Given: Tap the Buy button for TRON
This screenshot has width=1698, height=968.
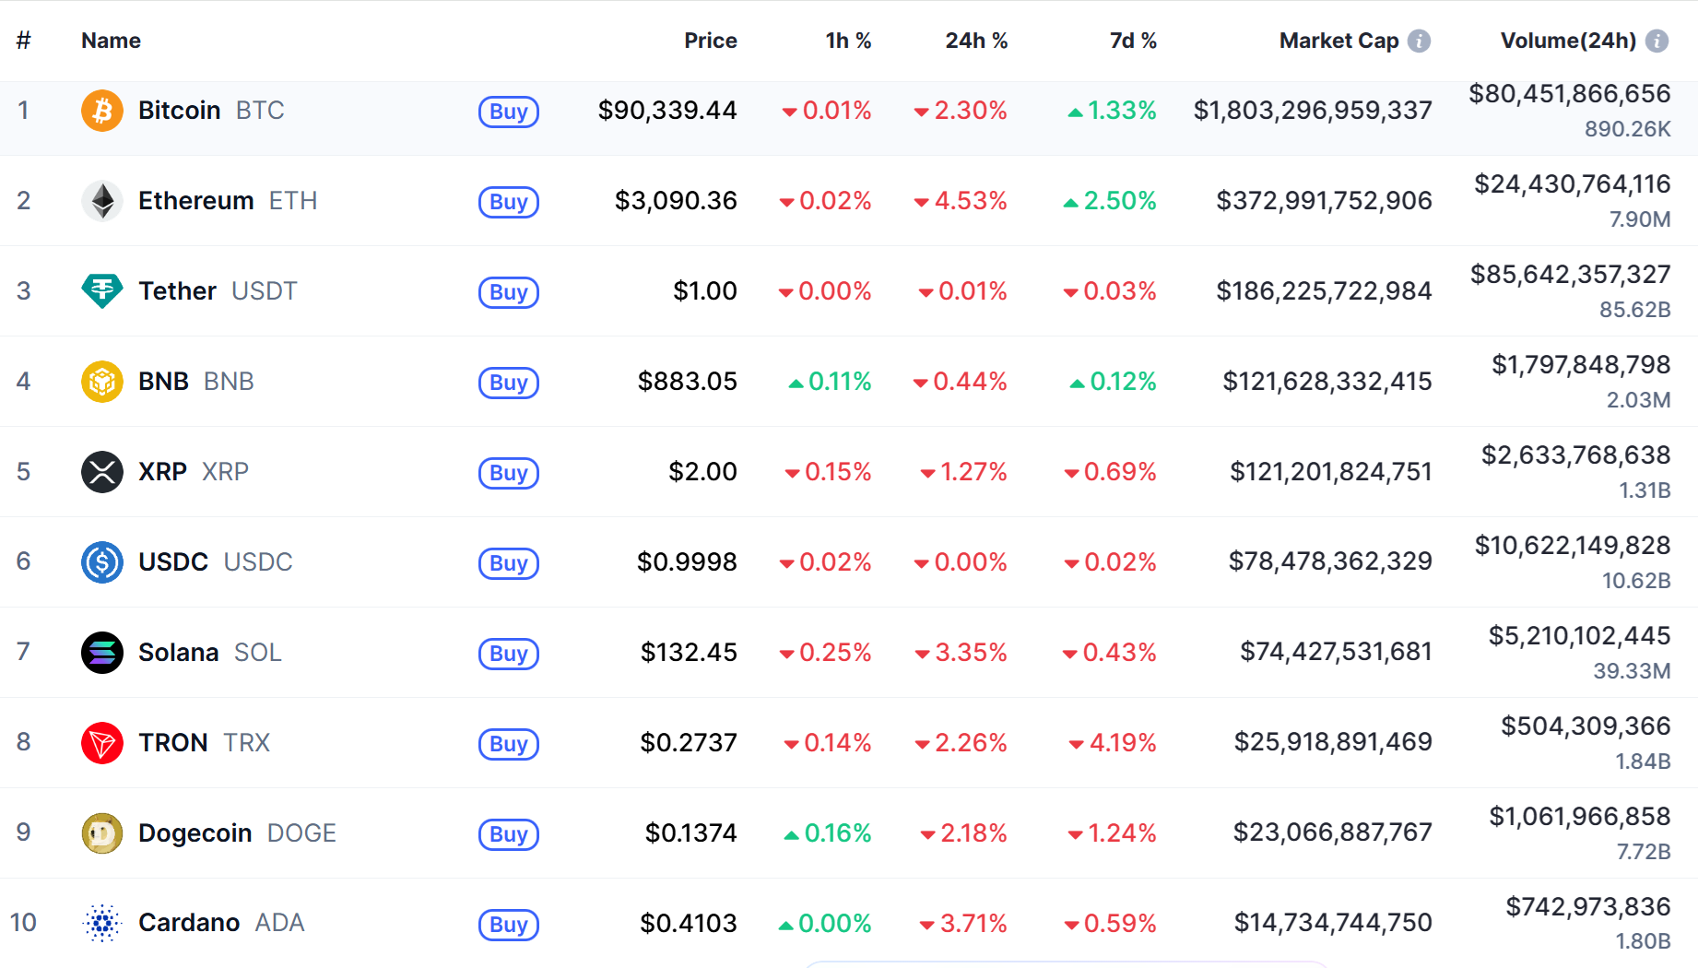Looking at the screenshot, I should [x=509, y=744].
